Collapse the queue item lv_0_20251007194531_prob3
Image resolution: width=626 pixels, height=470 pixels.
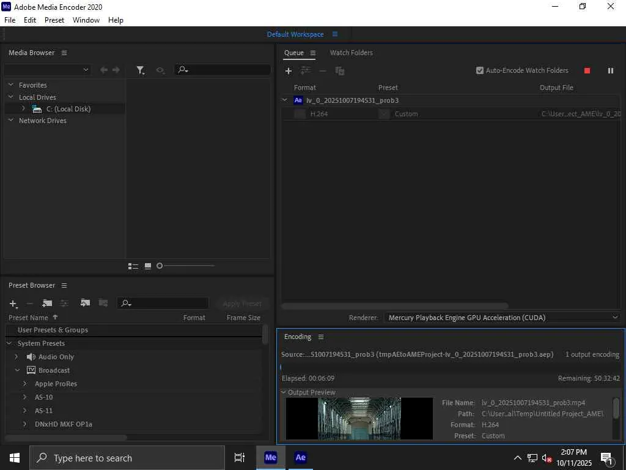(285, 100)
